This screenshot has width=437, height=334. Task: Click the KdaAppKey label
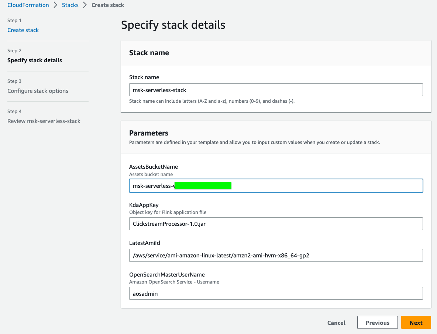pyautogui.click(x=144, y=205)
